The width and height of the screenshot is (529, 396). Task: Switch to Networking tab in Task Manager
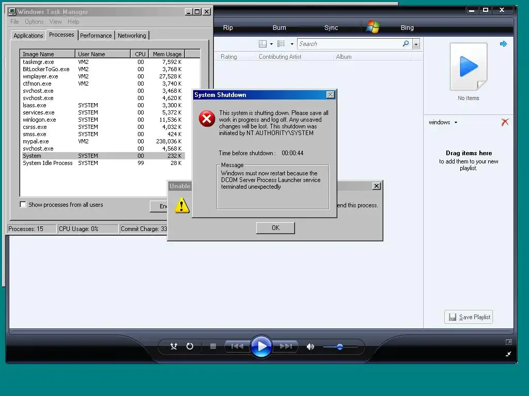[x=132, y=36]
